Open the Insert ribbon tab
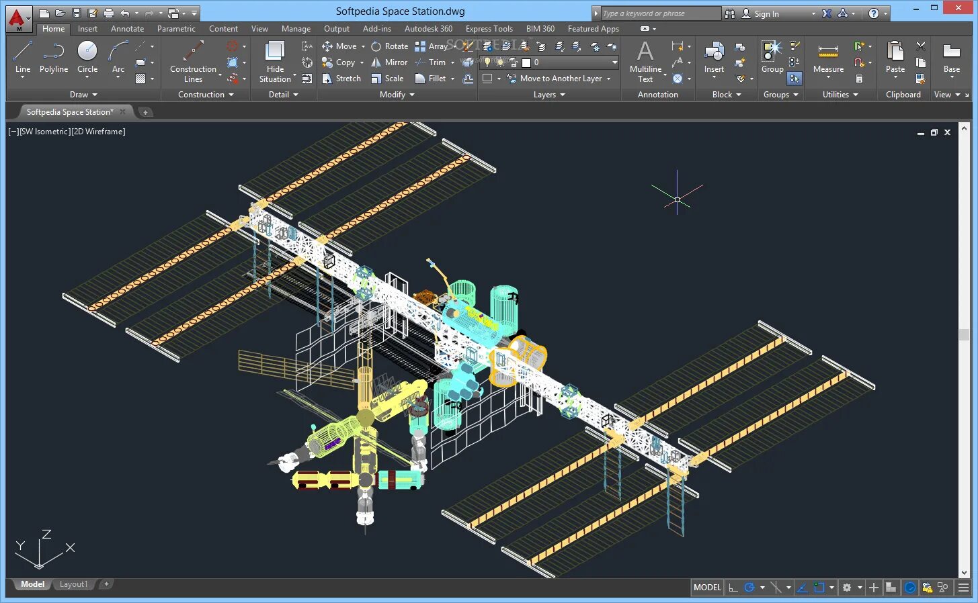The width and height of the screenshot is (978, 603). click(87, 29)
